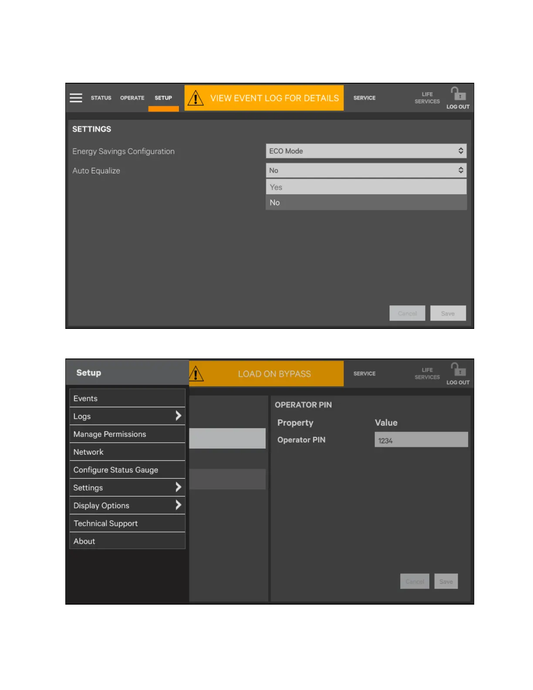Click the Auto Equalize label
533x690 pixels.
[x=96, y=171]
